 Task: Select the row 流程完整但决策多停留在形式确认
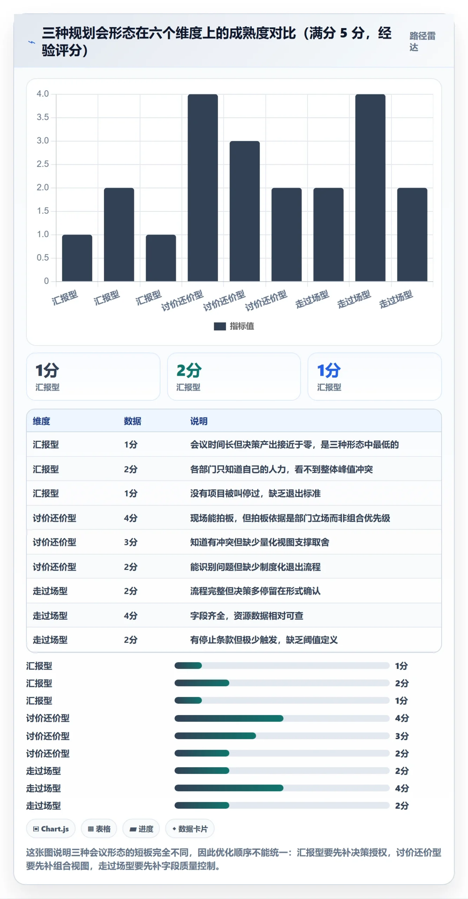[x=234, y=591]
